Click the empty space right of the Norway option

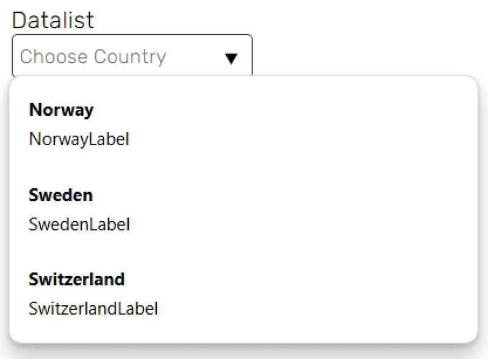302,124
